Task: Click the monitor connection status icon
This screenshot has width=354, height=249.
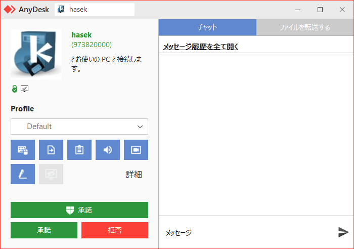Action: click(24, 89)
